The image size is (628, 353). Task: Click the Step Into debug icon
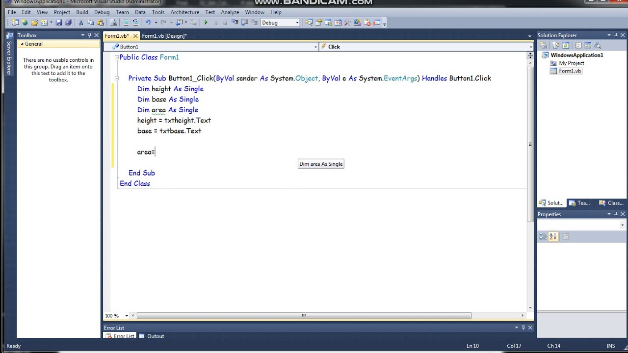coord(235,23)
